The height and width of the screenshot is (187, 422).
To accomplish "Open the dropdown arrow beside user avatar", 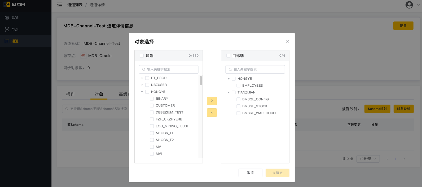I will click(418, 5).
